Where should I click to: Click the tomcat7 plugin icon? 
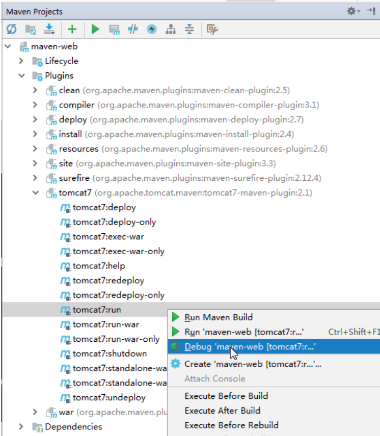(51, 193)
